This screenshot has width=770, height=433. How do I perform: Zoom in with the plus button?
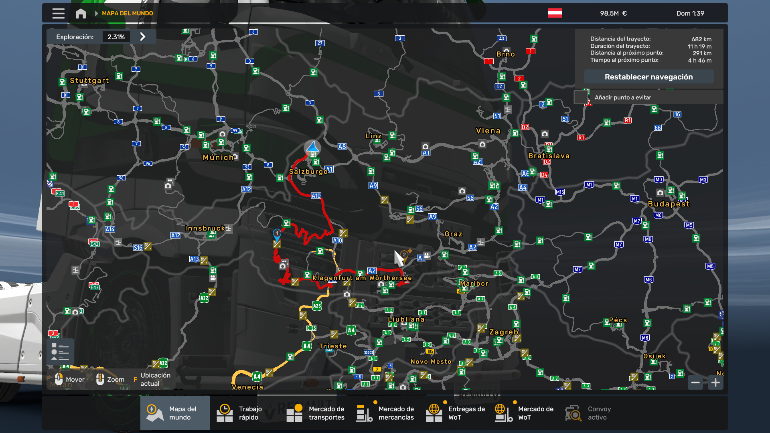pos(715,382)
